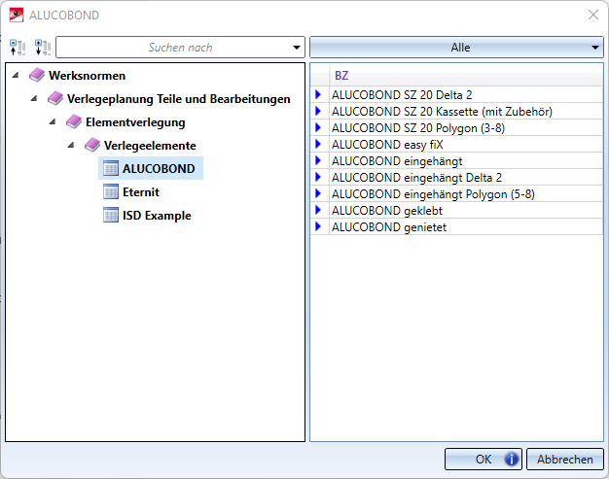Click the book icon beside Elementverlegung
This screenshot has height=479, width=609.
[74, 121]
